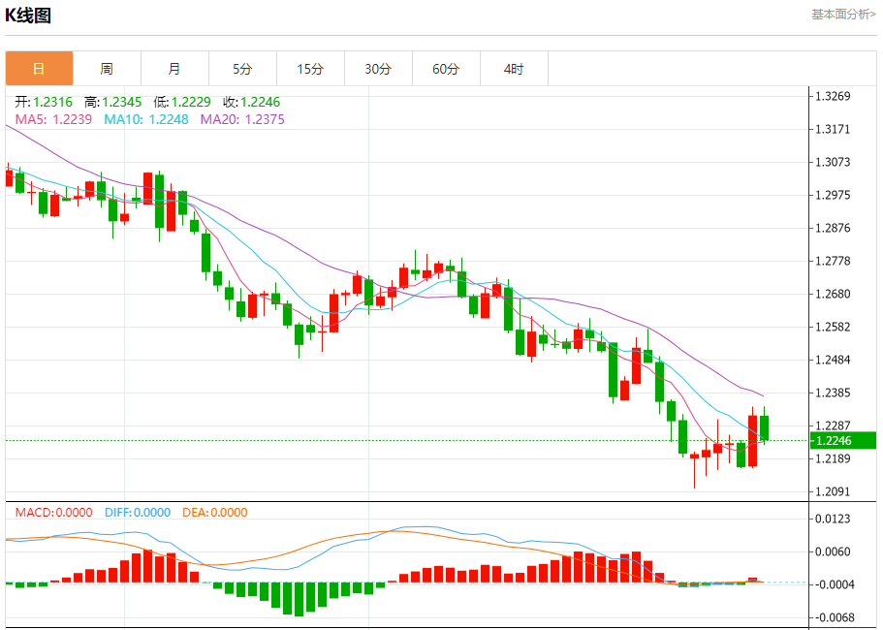Screen dimensions: 883x630
Task: Click the last green candlestick on the chart
Action: click(764, 427)
